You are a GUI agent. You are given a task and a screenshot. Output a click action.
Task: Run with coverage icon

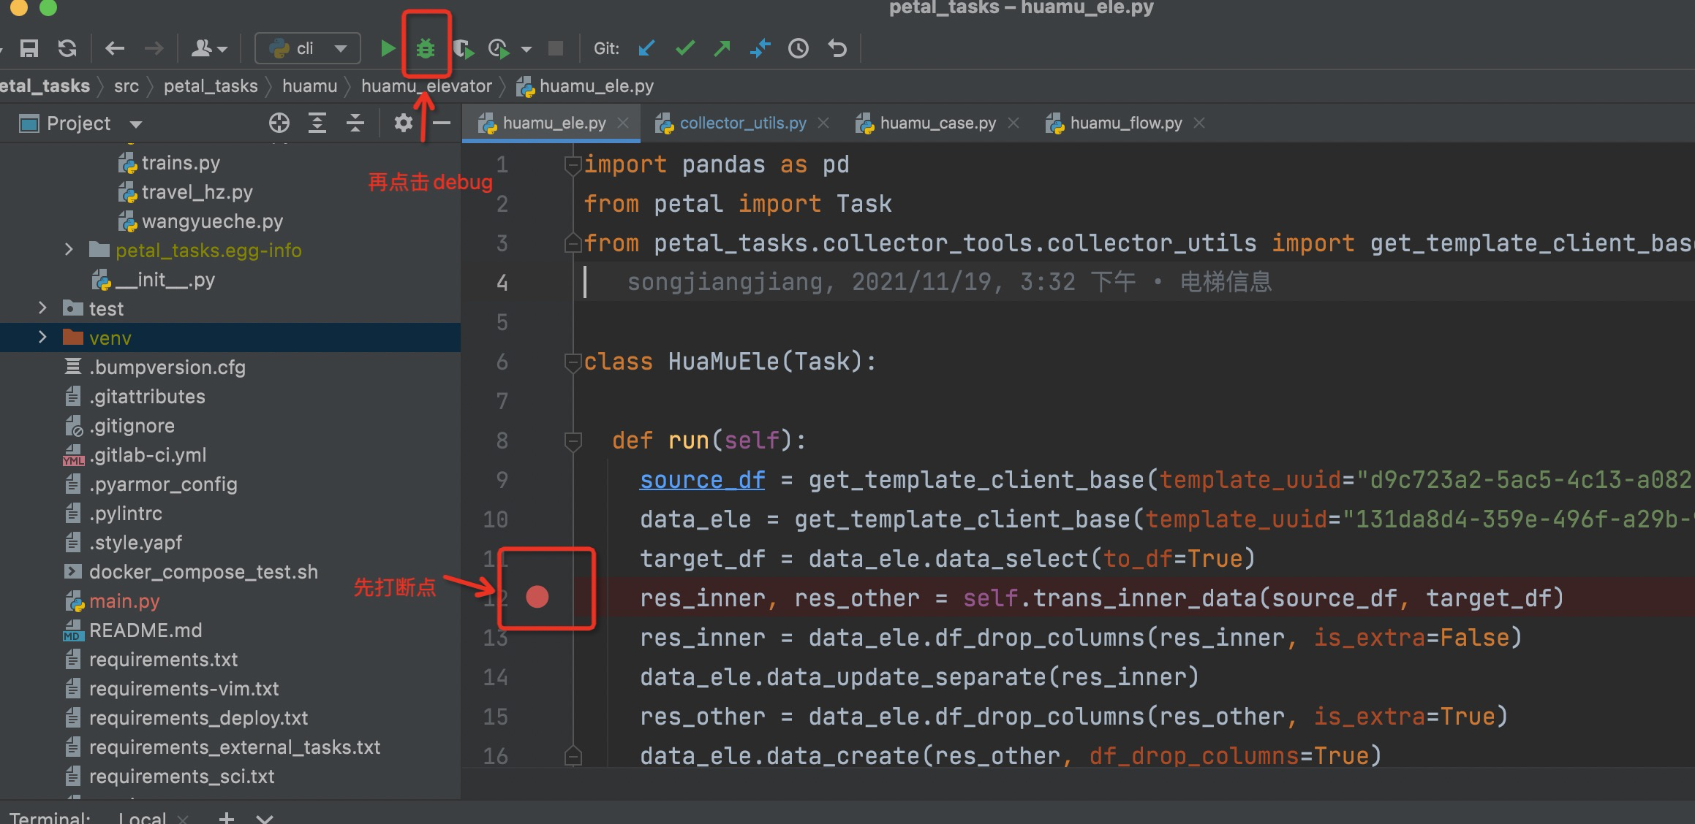pyautogui.click(x=464, y=49)
